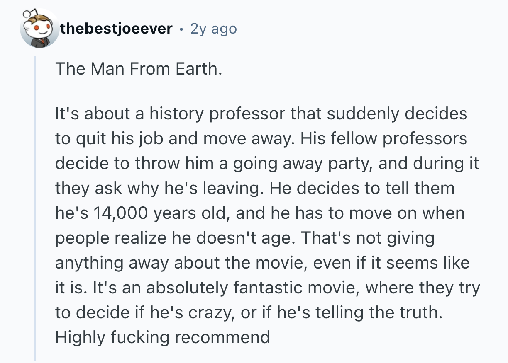Viewport: 508px width, 363px height.
Task: Click the "Highly fucking recommend" closing line
Action: click(162, 337)
